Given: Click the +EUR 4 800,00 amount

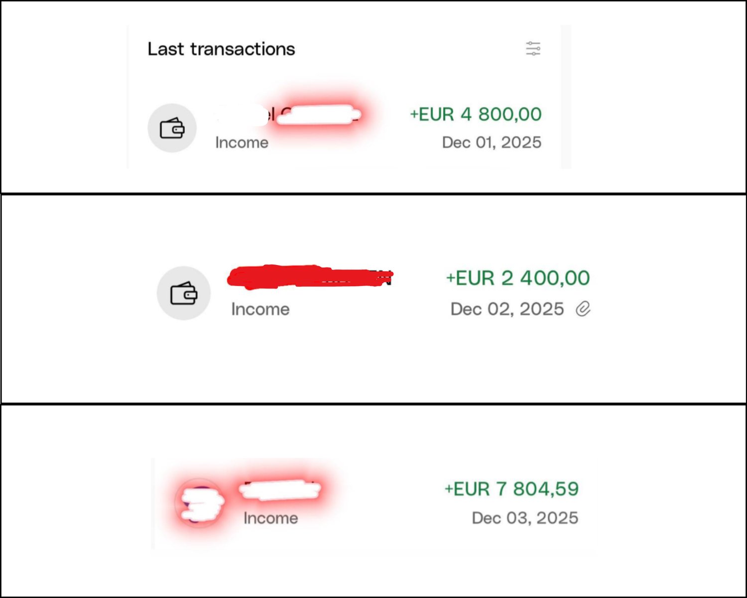Looking at the screenshot, I should 476,114.
